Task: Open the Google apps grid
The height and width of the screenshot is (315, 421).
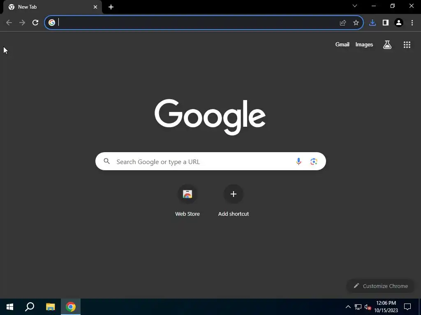Action: pyautogui.click(x=407, y=45)
